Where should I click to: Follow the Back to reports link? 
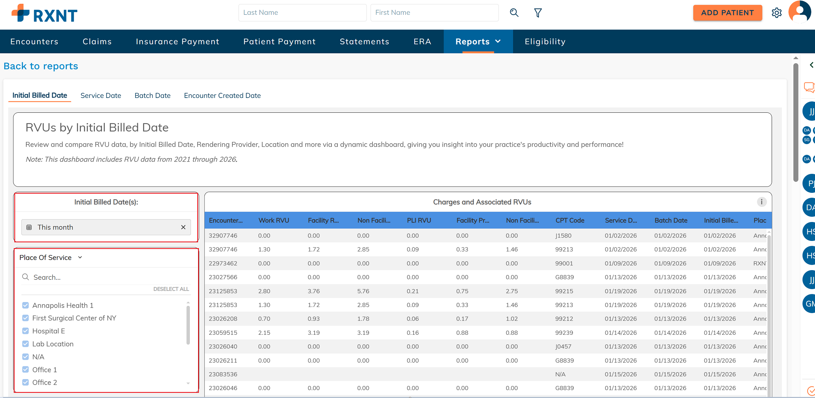coord(41,66)
